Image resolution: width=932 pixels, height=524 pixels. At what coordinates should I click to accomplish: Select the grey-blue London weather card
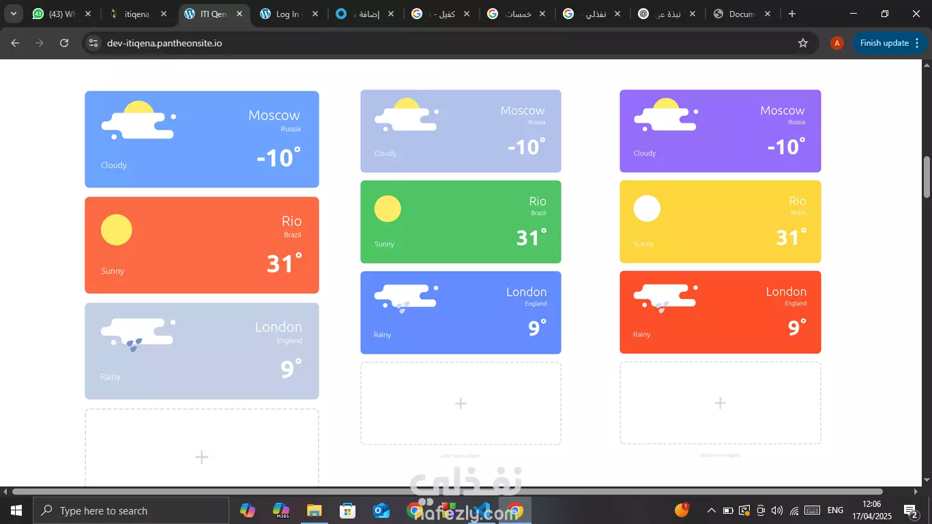coord(202,351)
